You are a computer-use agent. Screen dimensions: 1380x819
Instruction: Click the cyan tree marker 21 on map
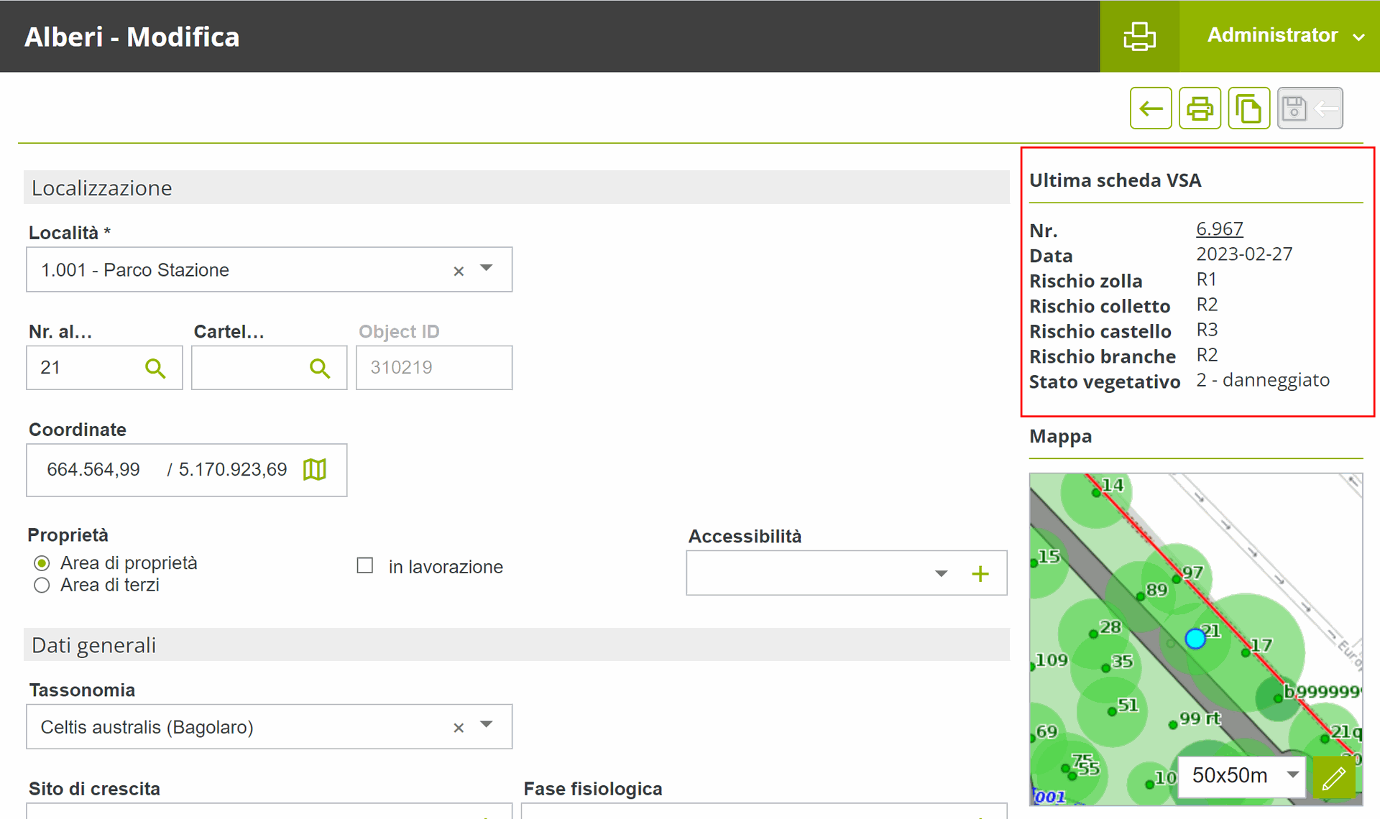1195,638
